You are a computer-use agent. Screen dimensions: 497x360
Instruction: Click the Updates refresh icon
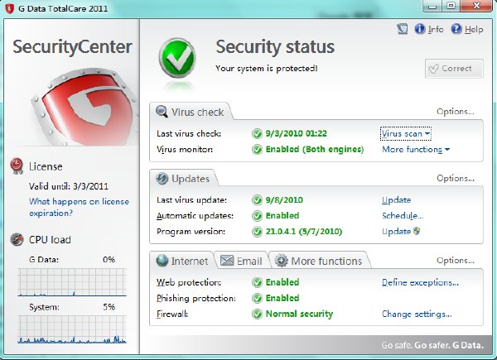(x=162, y=178)
